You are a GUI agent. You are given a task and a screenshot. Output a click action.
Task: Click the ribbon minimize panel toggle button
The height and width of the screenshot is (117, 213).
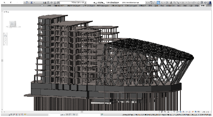click(42, 6)
